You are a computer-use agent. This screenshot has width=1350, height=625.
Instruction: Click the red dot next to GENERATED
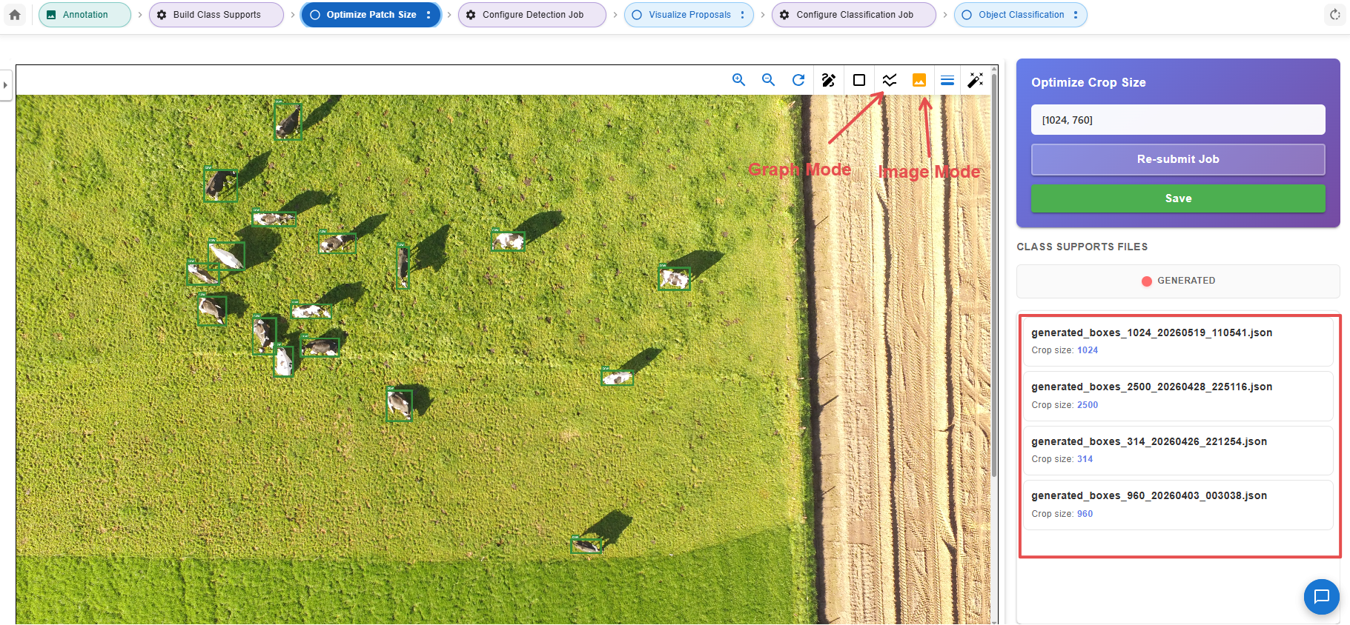[1147, 281]
